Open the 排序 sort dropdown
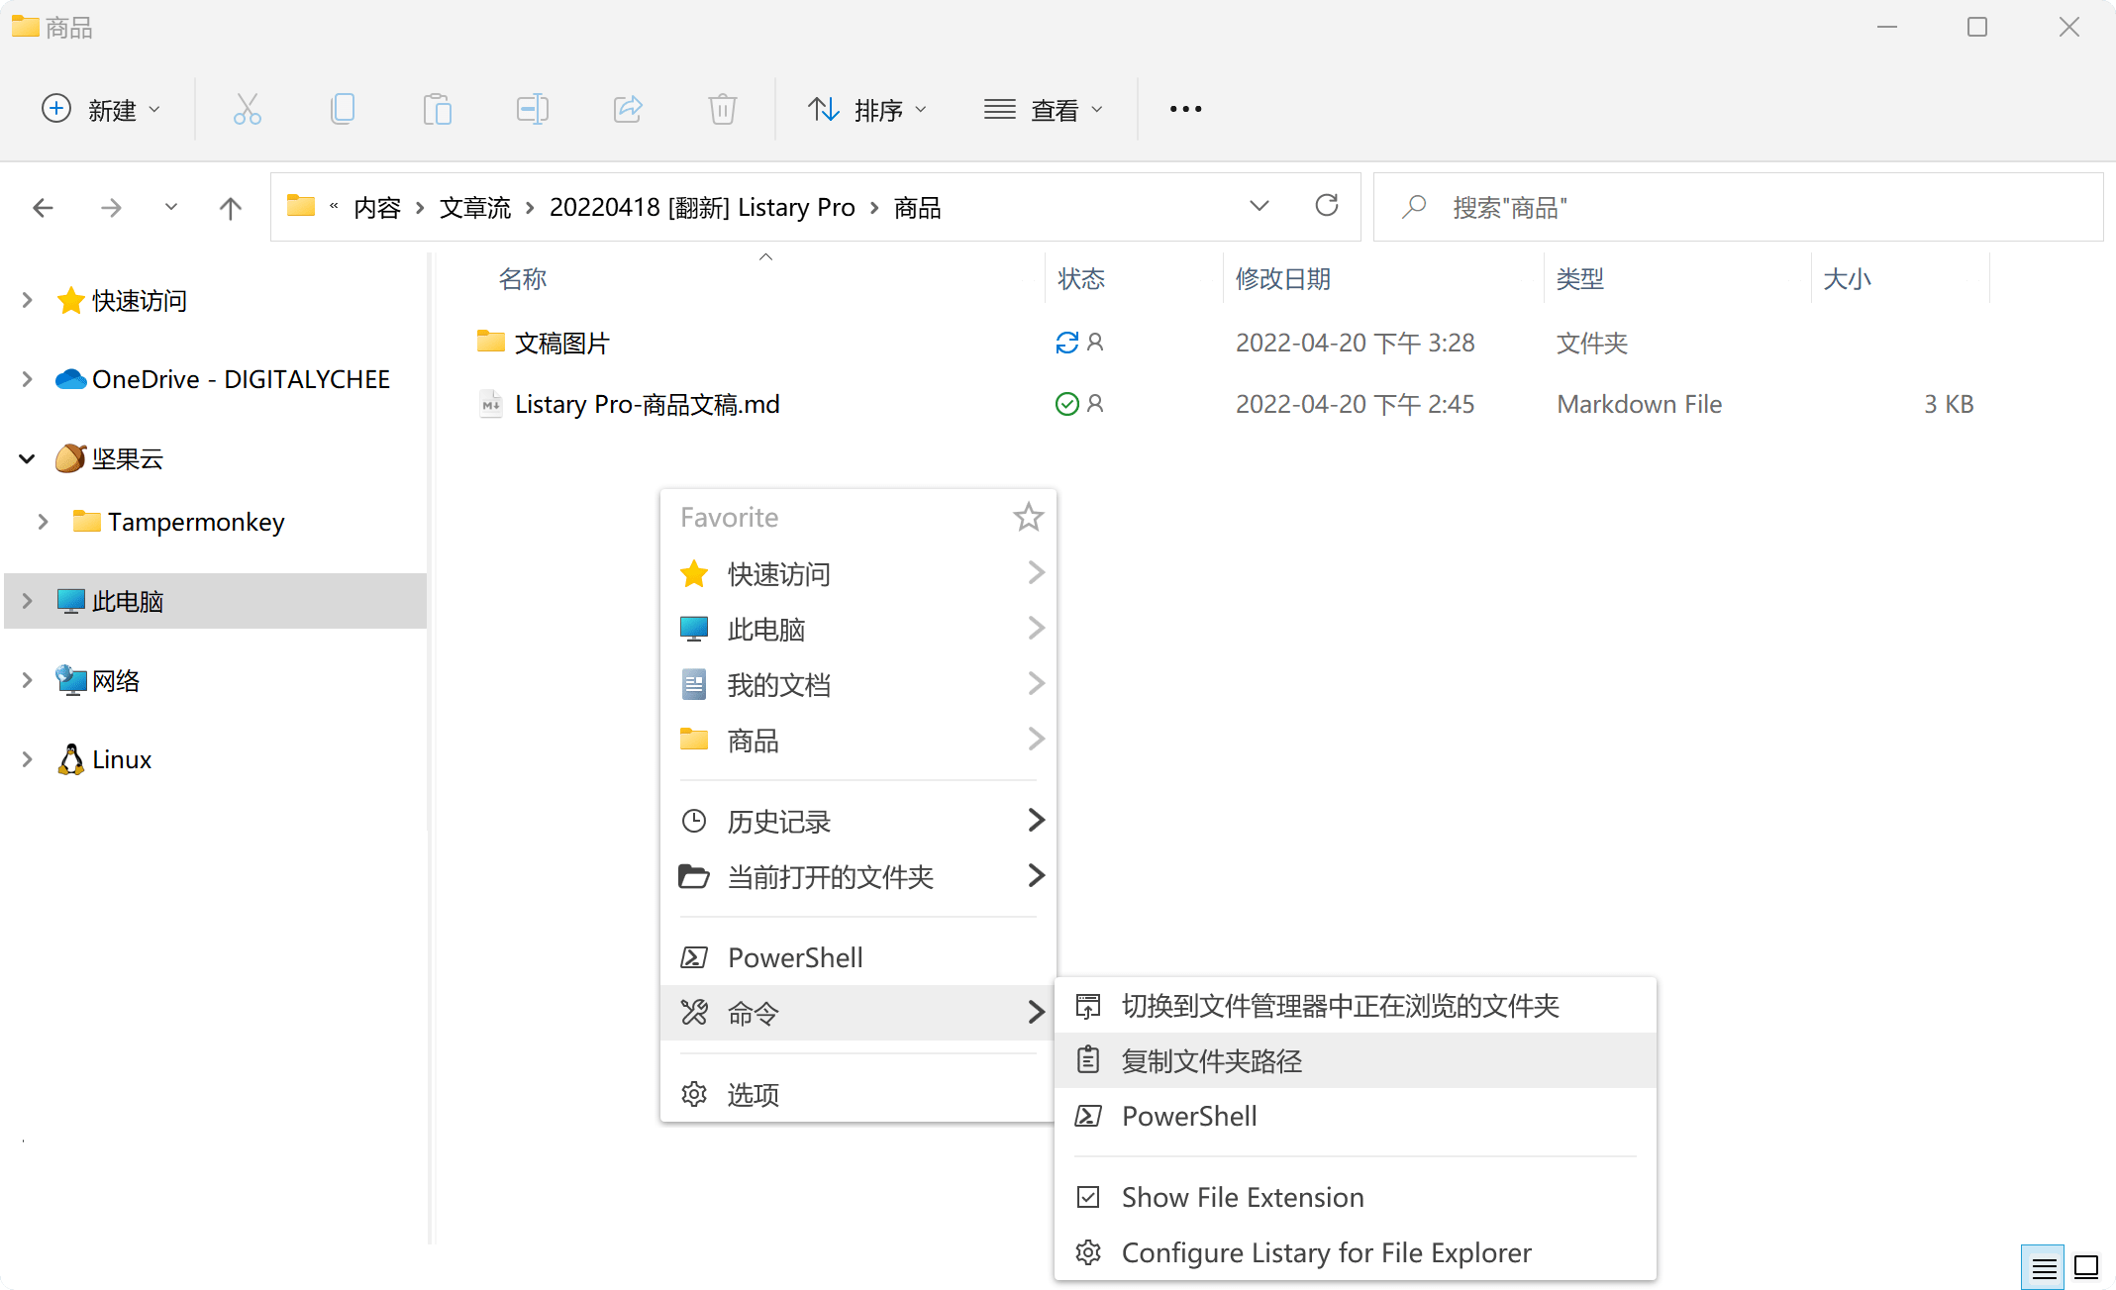The image size is (2116, 1290). (x=868, y=109)
